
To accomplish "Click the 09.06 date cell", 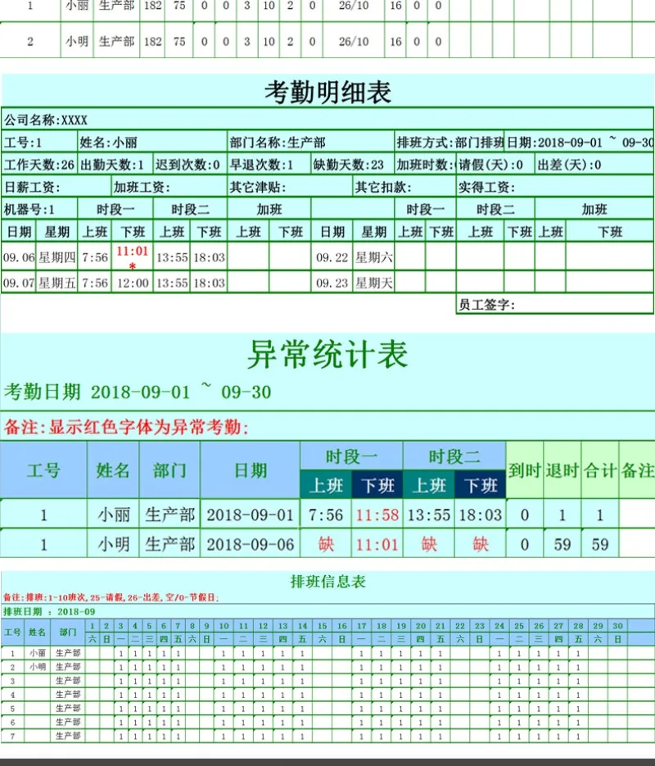I will point(19,257).
